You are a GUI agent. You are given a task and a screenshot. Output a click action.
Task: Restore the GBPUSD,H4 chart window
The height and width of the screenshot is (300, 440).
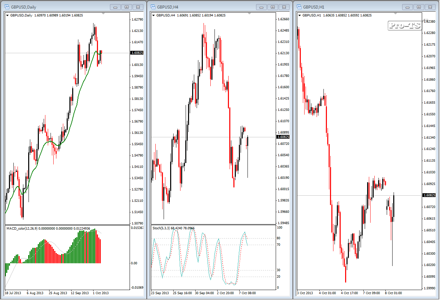click(x=273, y=7)
